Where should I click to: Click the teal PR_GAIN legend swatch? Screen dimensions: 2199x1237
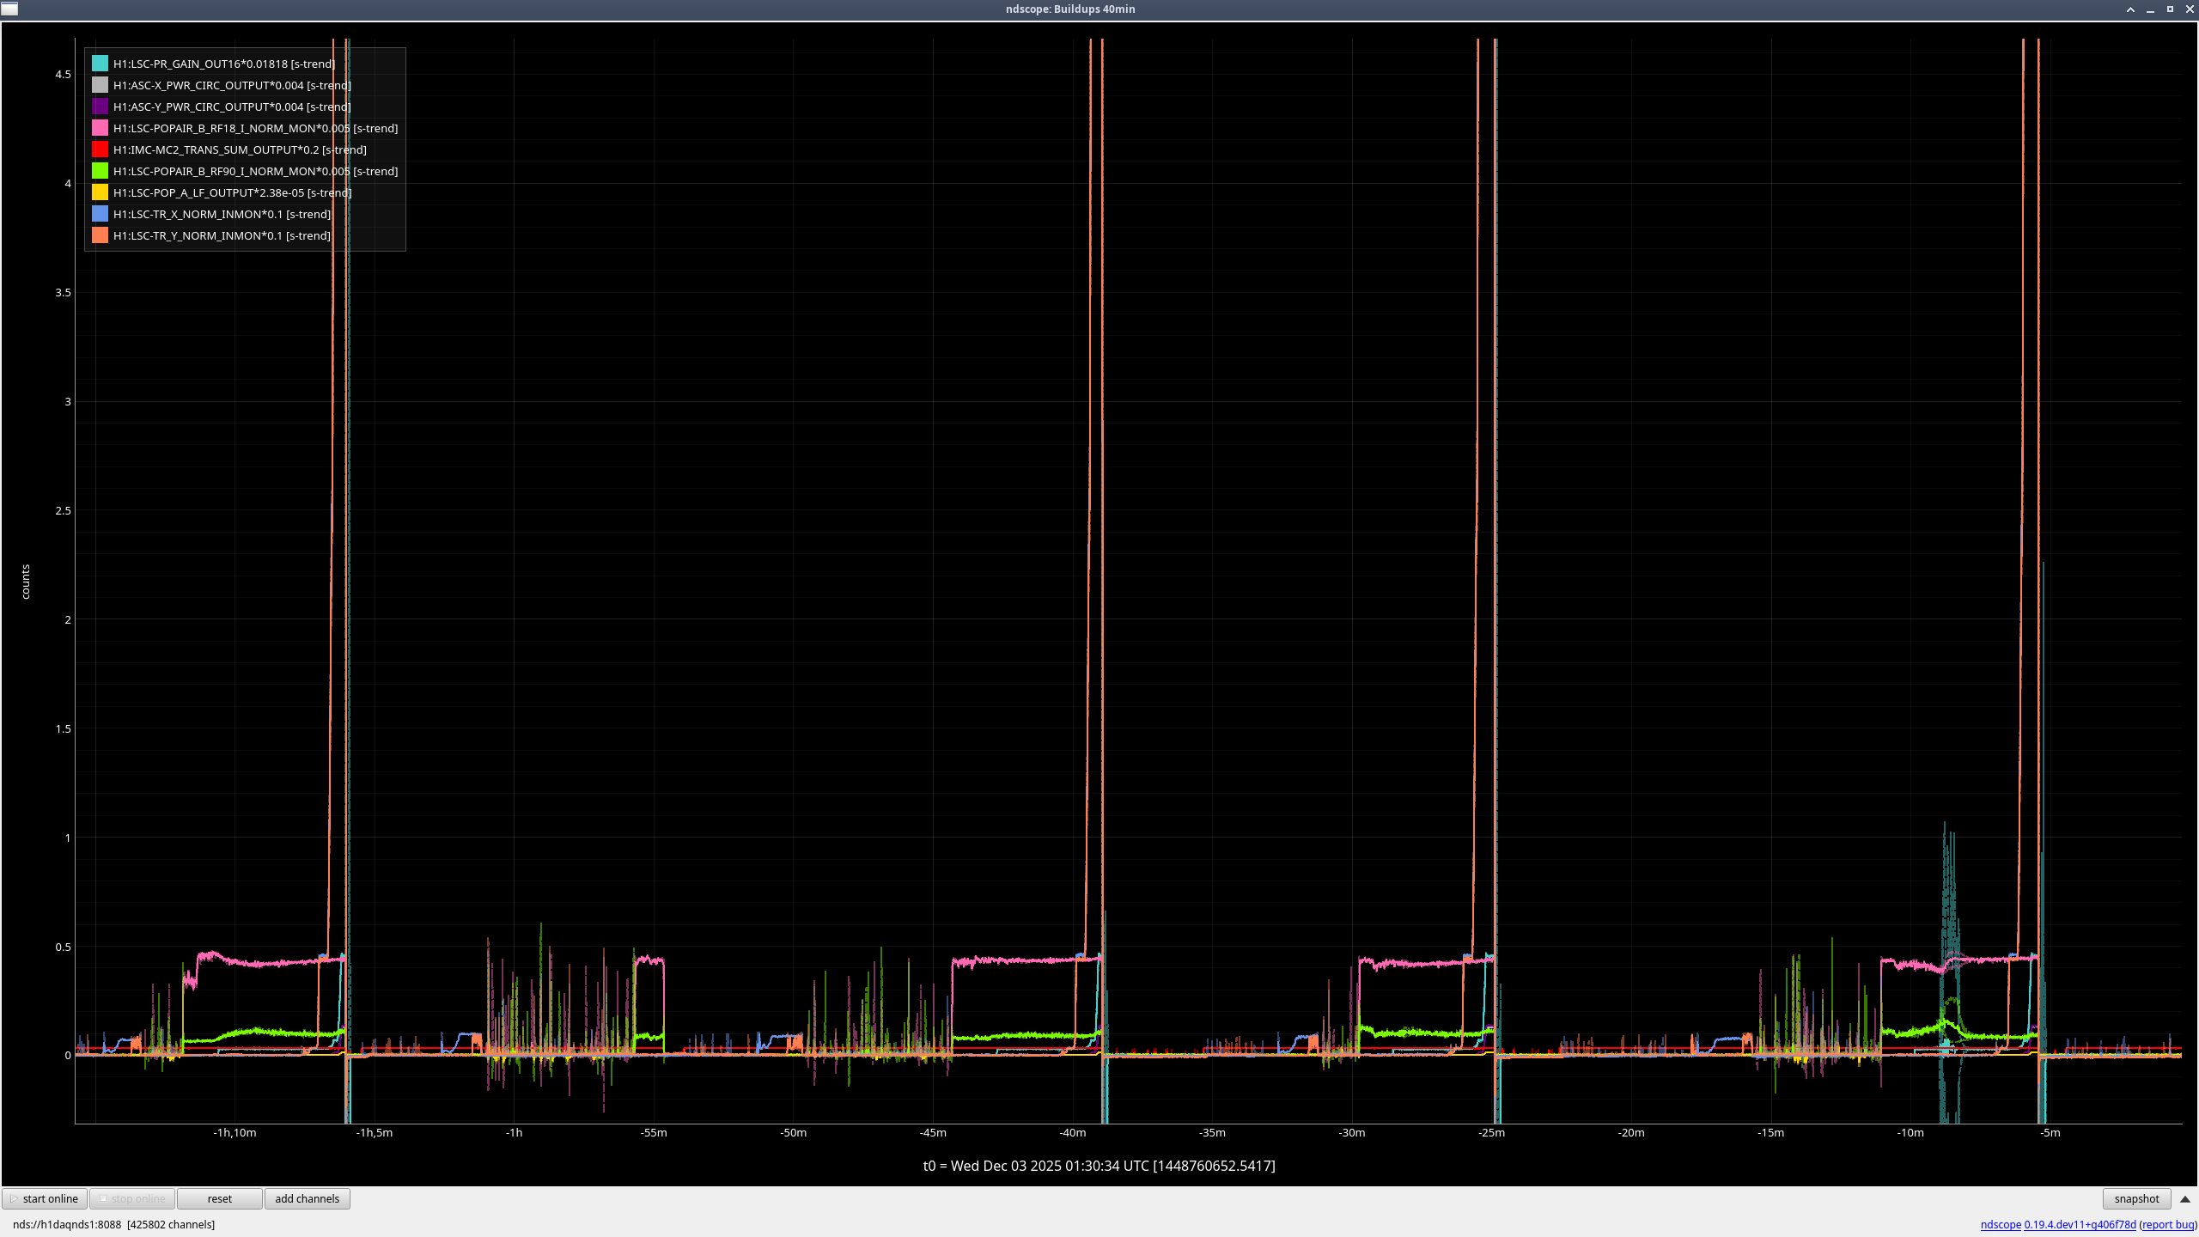pyautogui.click(x=100, y=64)
